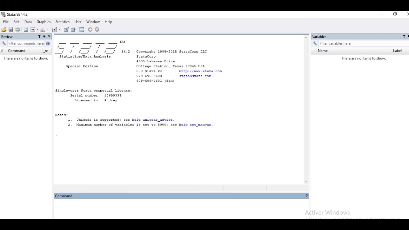Open the Graphics menu
Image resolution: width=409 pixels, height=230 pixels.
click(x=43, y=22)
